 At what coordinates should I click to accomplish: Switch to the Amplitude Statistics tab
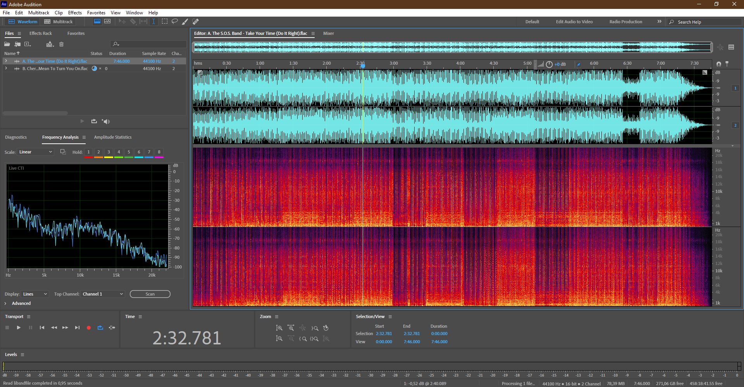[113, 137]
